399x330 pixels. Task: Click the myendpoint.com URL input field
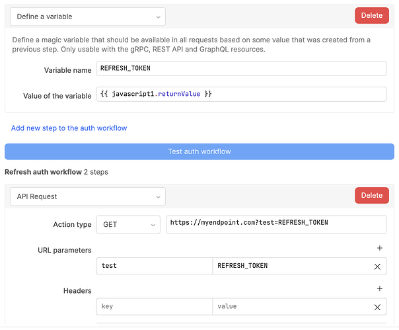point(276,224)
